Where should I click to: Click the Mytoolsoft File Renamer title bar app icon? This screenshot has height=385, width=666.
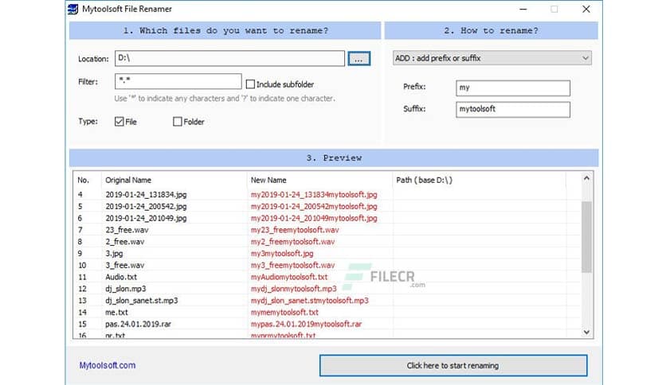(73, 9)
